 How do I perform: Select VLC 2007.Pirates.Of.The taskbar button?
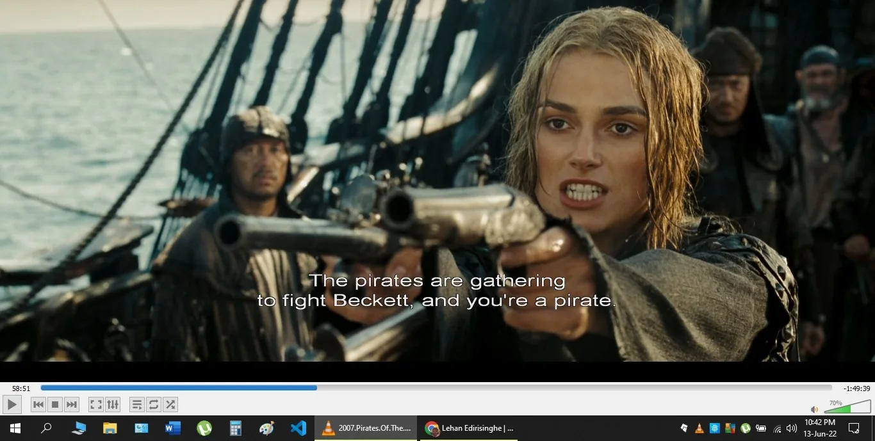366,428
